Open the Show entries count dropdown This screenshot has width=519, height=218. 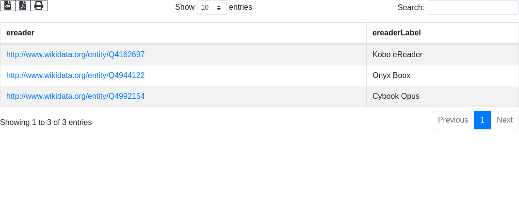point(211,8)
